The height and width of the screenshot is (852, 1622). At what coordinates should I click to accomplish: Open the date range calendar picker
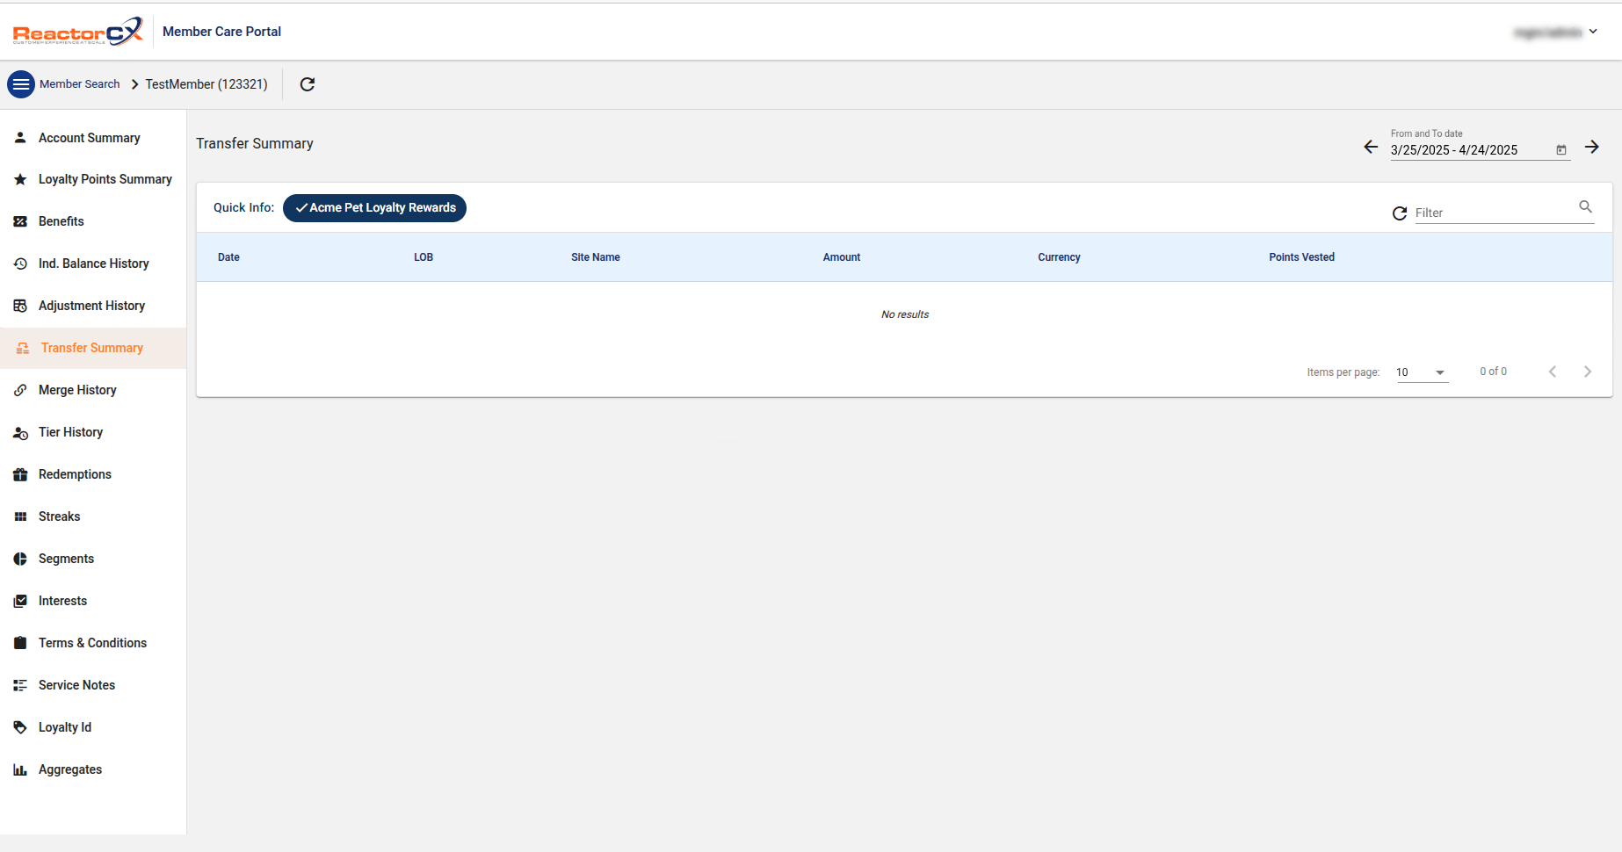[1560, 150]
